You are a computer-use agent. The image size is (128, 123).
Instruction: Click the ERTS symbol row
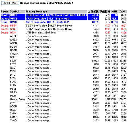pyautogui.click(x=13, y=64)
